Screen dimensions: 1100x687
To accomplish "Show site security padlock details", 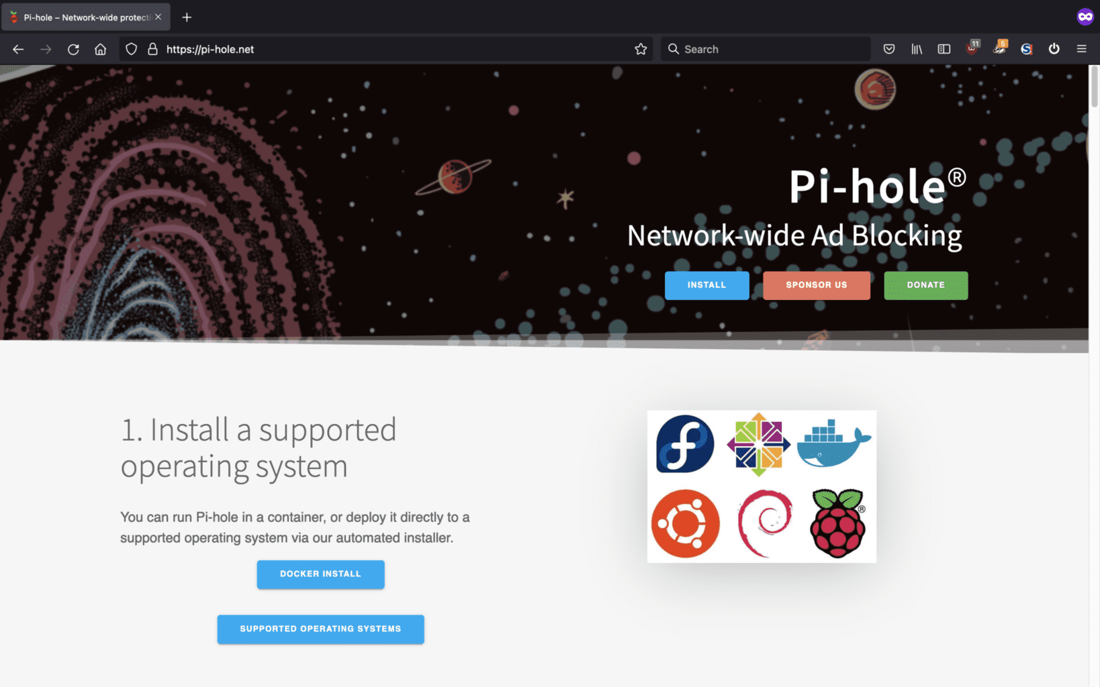I will (152, 49).
